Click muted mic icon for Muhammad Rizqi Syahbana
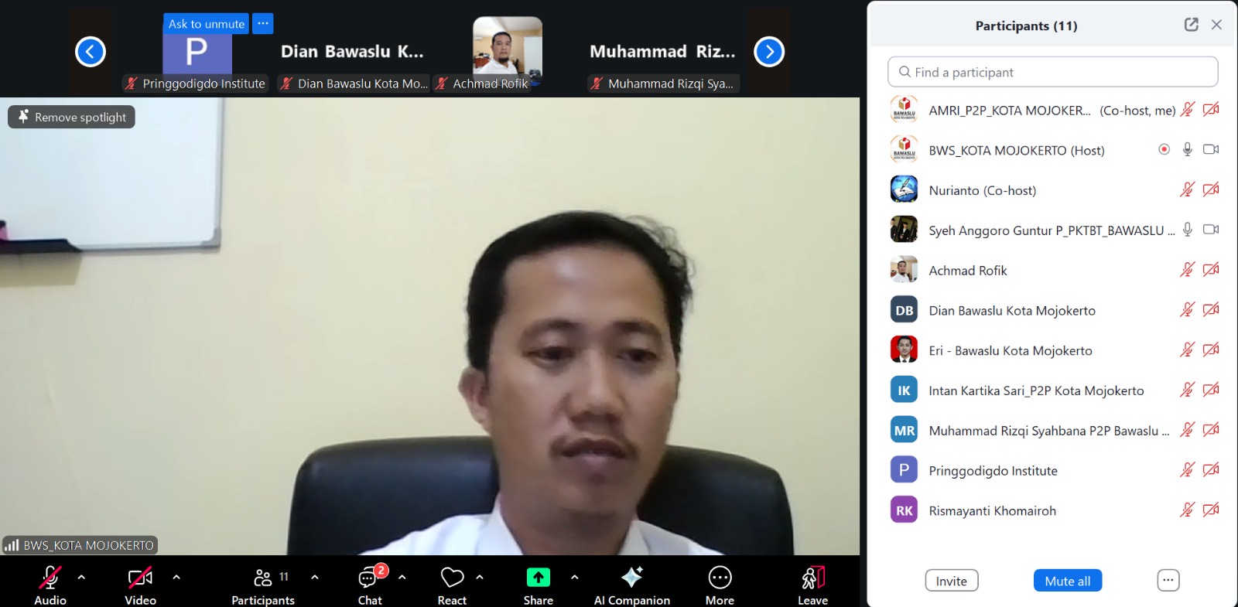The height and width of the screenshot is (607, 1238). click(x=1188, y=430)
